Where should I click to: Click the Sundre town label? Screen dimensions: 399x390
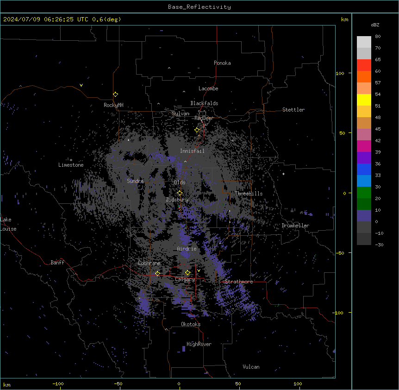(x=135, y=181)
